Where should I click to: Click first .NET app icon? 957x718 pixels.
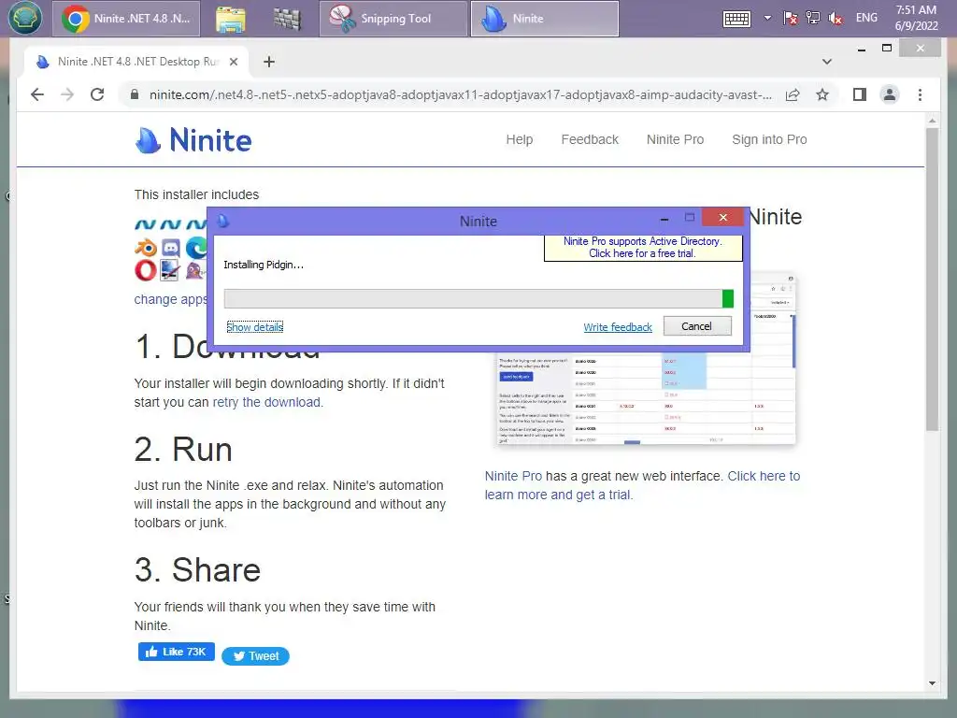[x=145, y=224]
